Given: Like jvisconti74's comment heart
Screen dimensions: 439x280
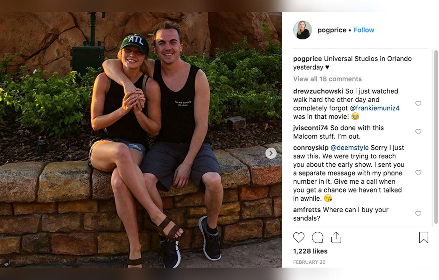Looking at the screenshot, I should tap(418, 132).
